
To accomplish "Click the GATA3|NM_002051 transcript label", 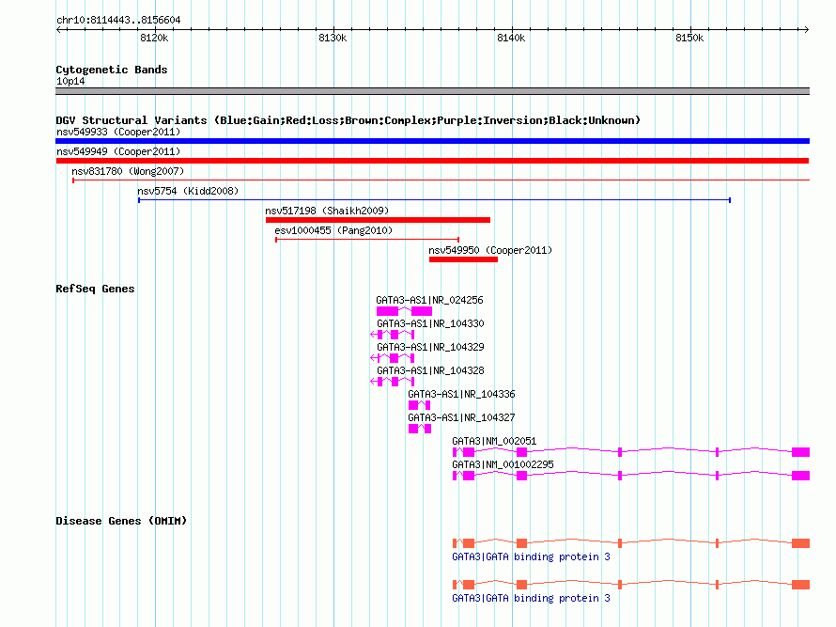I will [x=494, y=441].
